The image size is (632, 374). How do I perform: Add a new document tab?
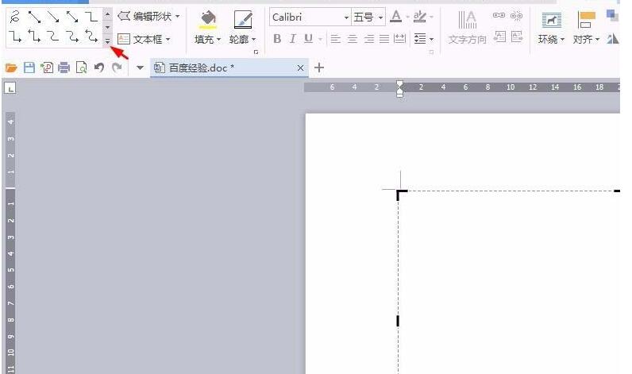coord(319,67)
